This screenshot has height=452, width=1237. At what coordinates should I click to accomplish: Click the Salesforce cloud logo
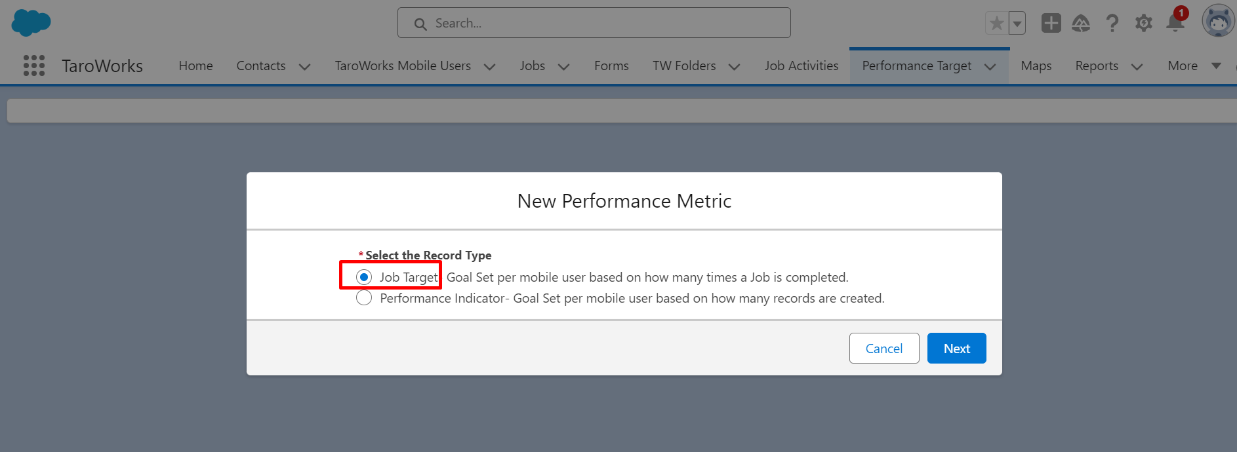click(31, 23)
